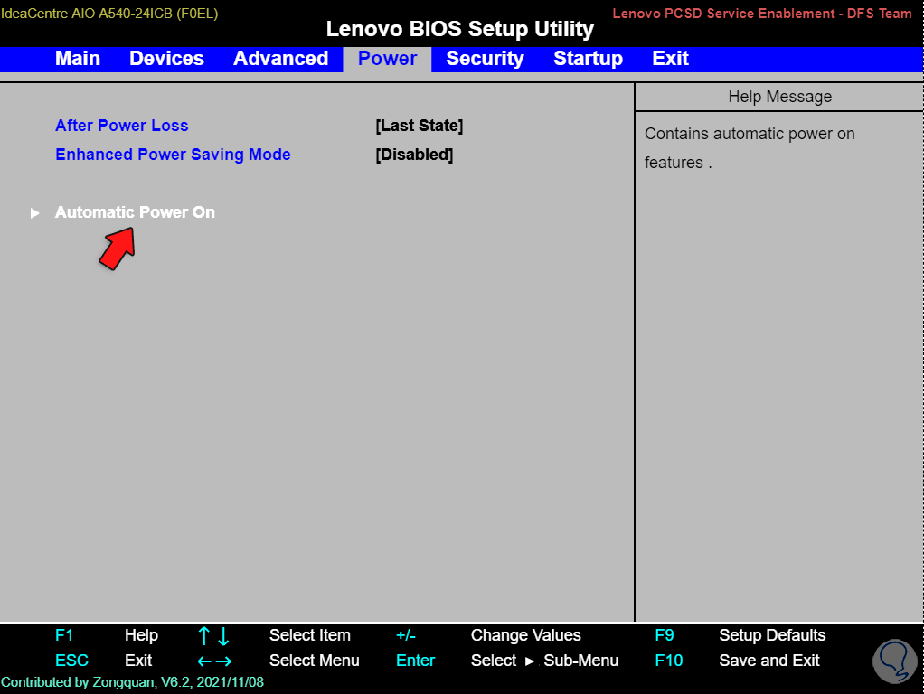Open the Main tab
Screen dimensions: 924x694
tap(77, 59)
